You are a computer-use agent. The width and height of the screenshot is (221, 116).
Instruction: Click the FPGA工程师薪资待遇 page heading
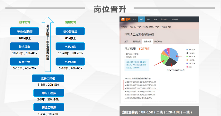(139, 34)
